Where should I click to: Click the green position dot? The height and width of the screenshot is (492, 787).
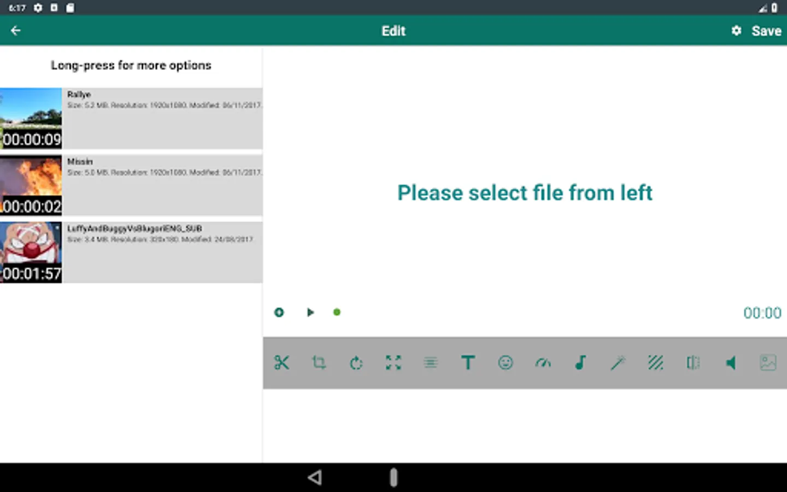[337, 312]
